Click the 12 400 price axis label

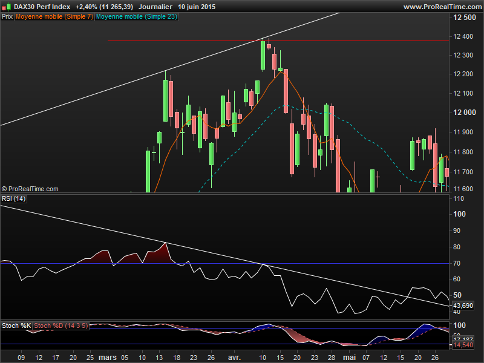click(x=463, y=36)
